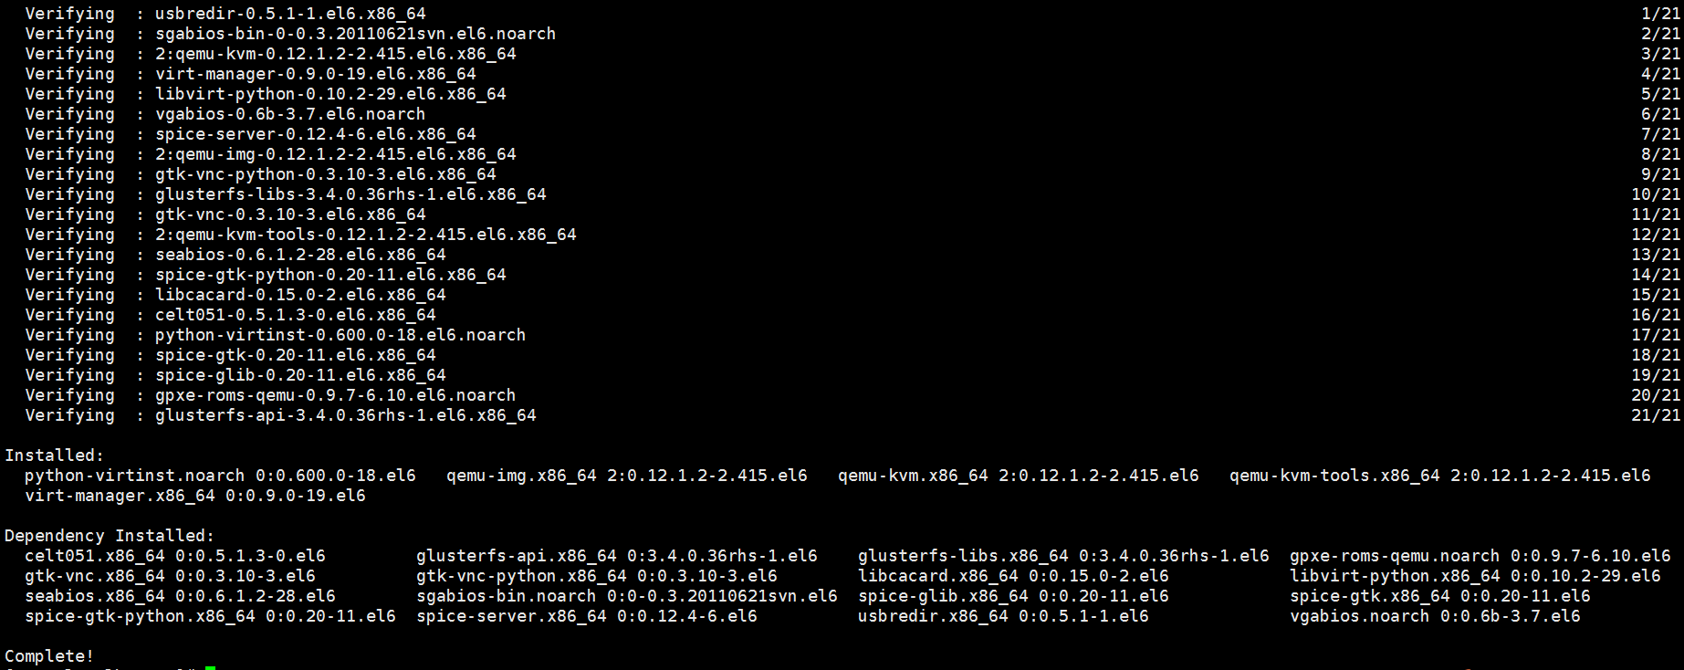
Task: Click the 1/21 progress counter
Action: pyautogui.click(x=1660, y=14)
